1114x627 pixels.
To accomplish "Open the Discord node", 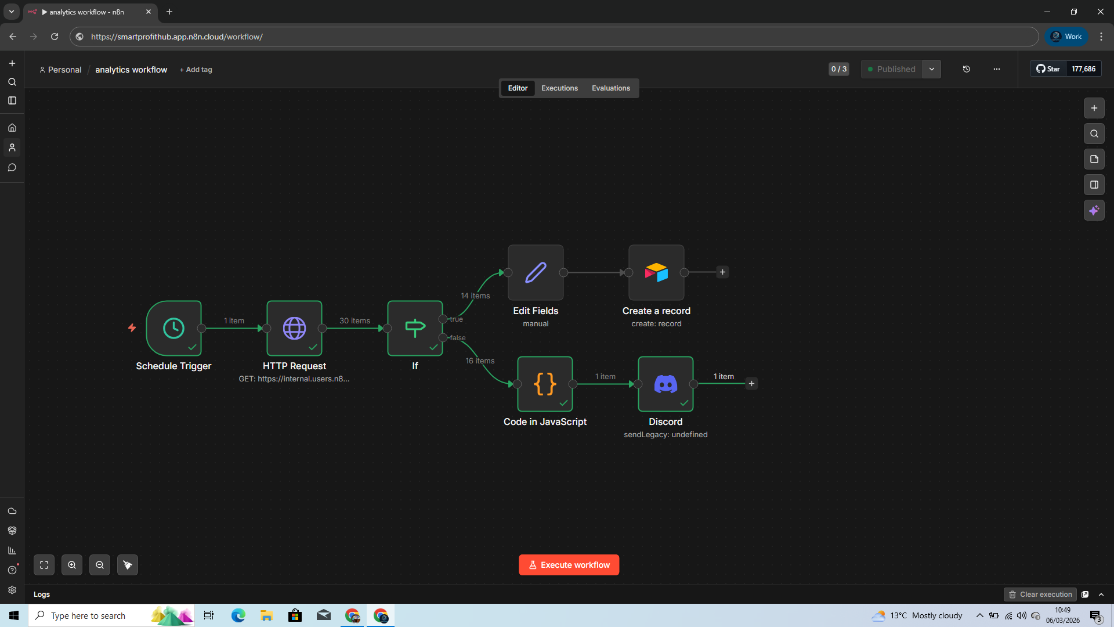I will coord(665,384).
